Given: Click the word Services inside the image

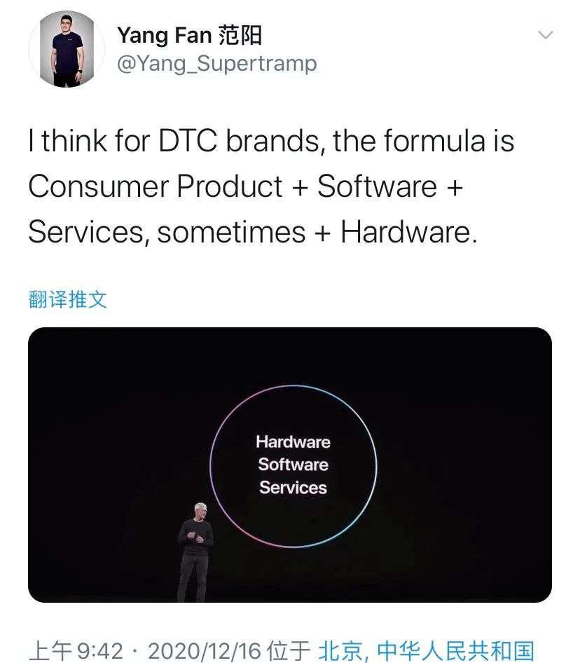Looking at the screenshot, I should coord(293,487).
